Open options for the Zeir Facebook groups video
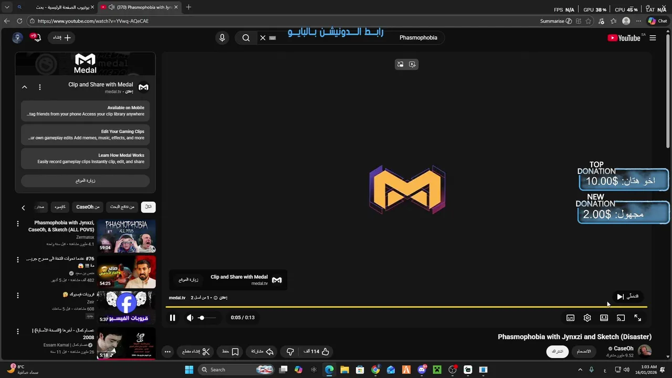672x378 pixels. pos(17,296)
